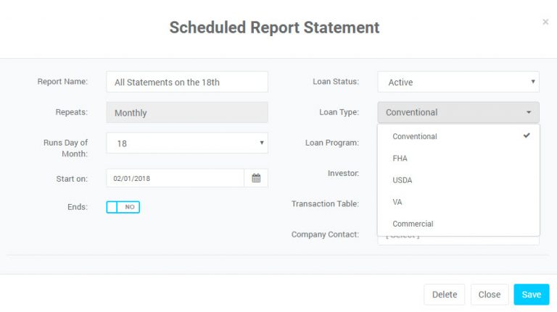Click the Close button

(x=490, y=295)
